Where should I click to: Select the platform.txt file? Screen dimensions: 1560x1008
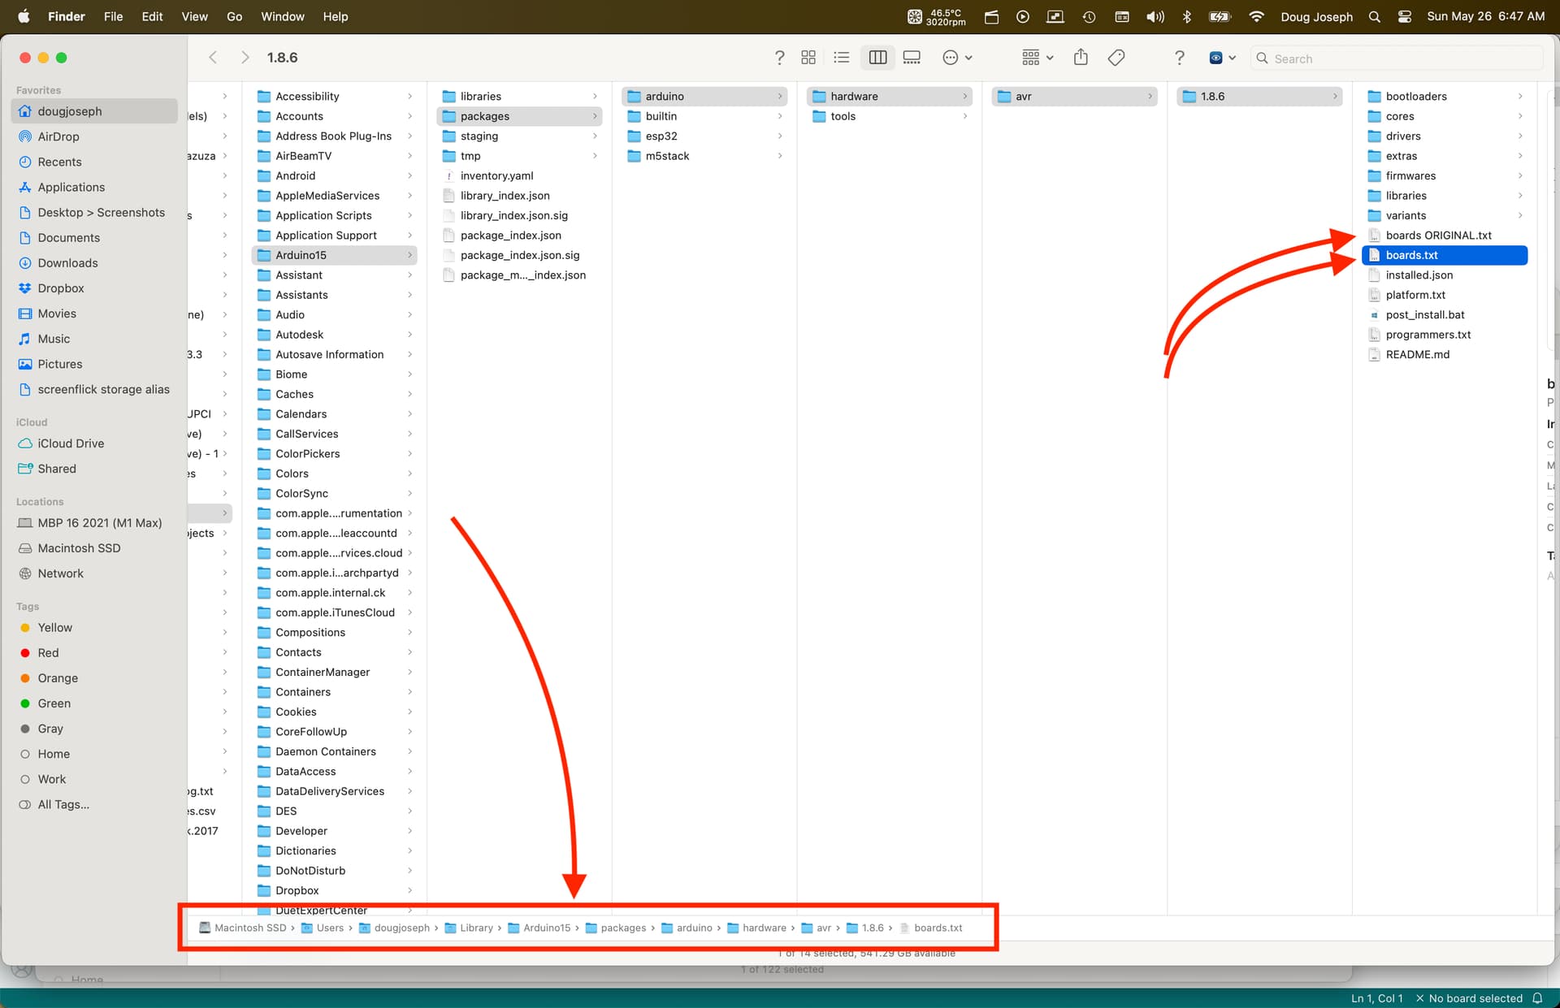pos(1445,295)
